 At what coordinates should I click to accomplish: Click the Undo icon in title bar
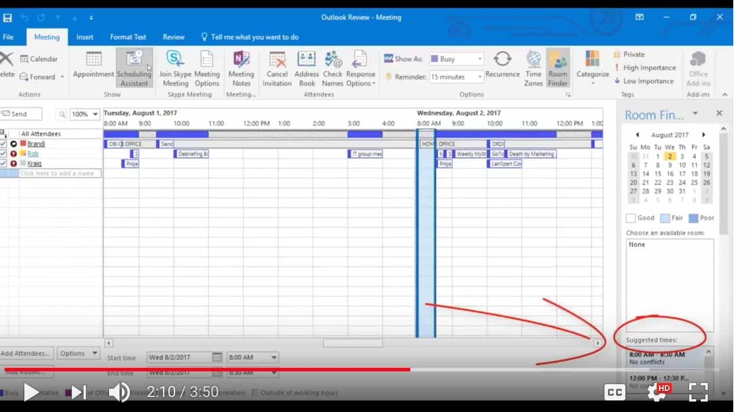[x=24, y=17]
